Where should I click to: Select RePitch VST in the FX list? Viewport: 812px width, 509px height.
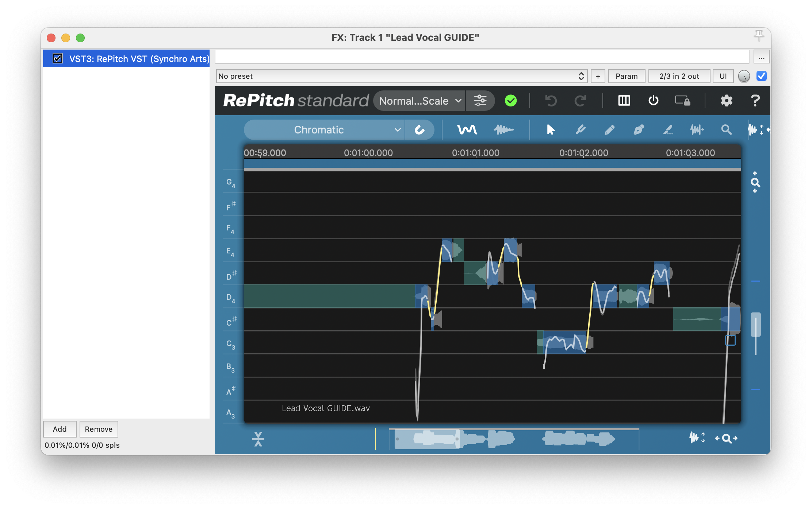[139, 59]
